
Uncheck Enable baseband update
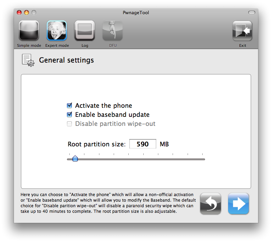tap(69, 114)
